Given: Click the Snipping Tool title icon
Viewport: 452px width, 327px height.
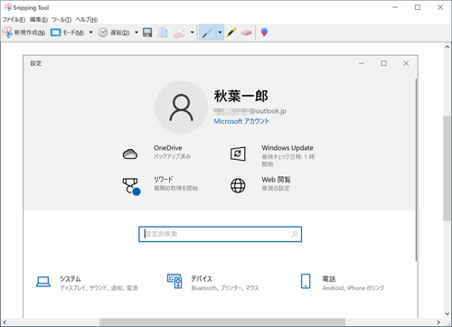Looking at the screenshot, I should click(7, 7).
